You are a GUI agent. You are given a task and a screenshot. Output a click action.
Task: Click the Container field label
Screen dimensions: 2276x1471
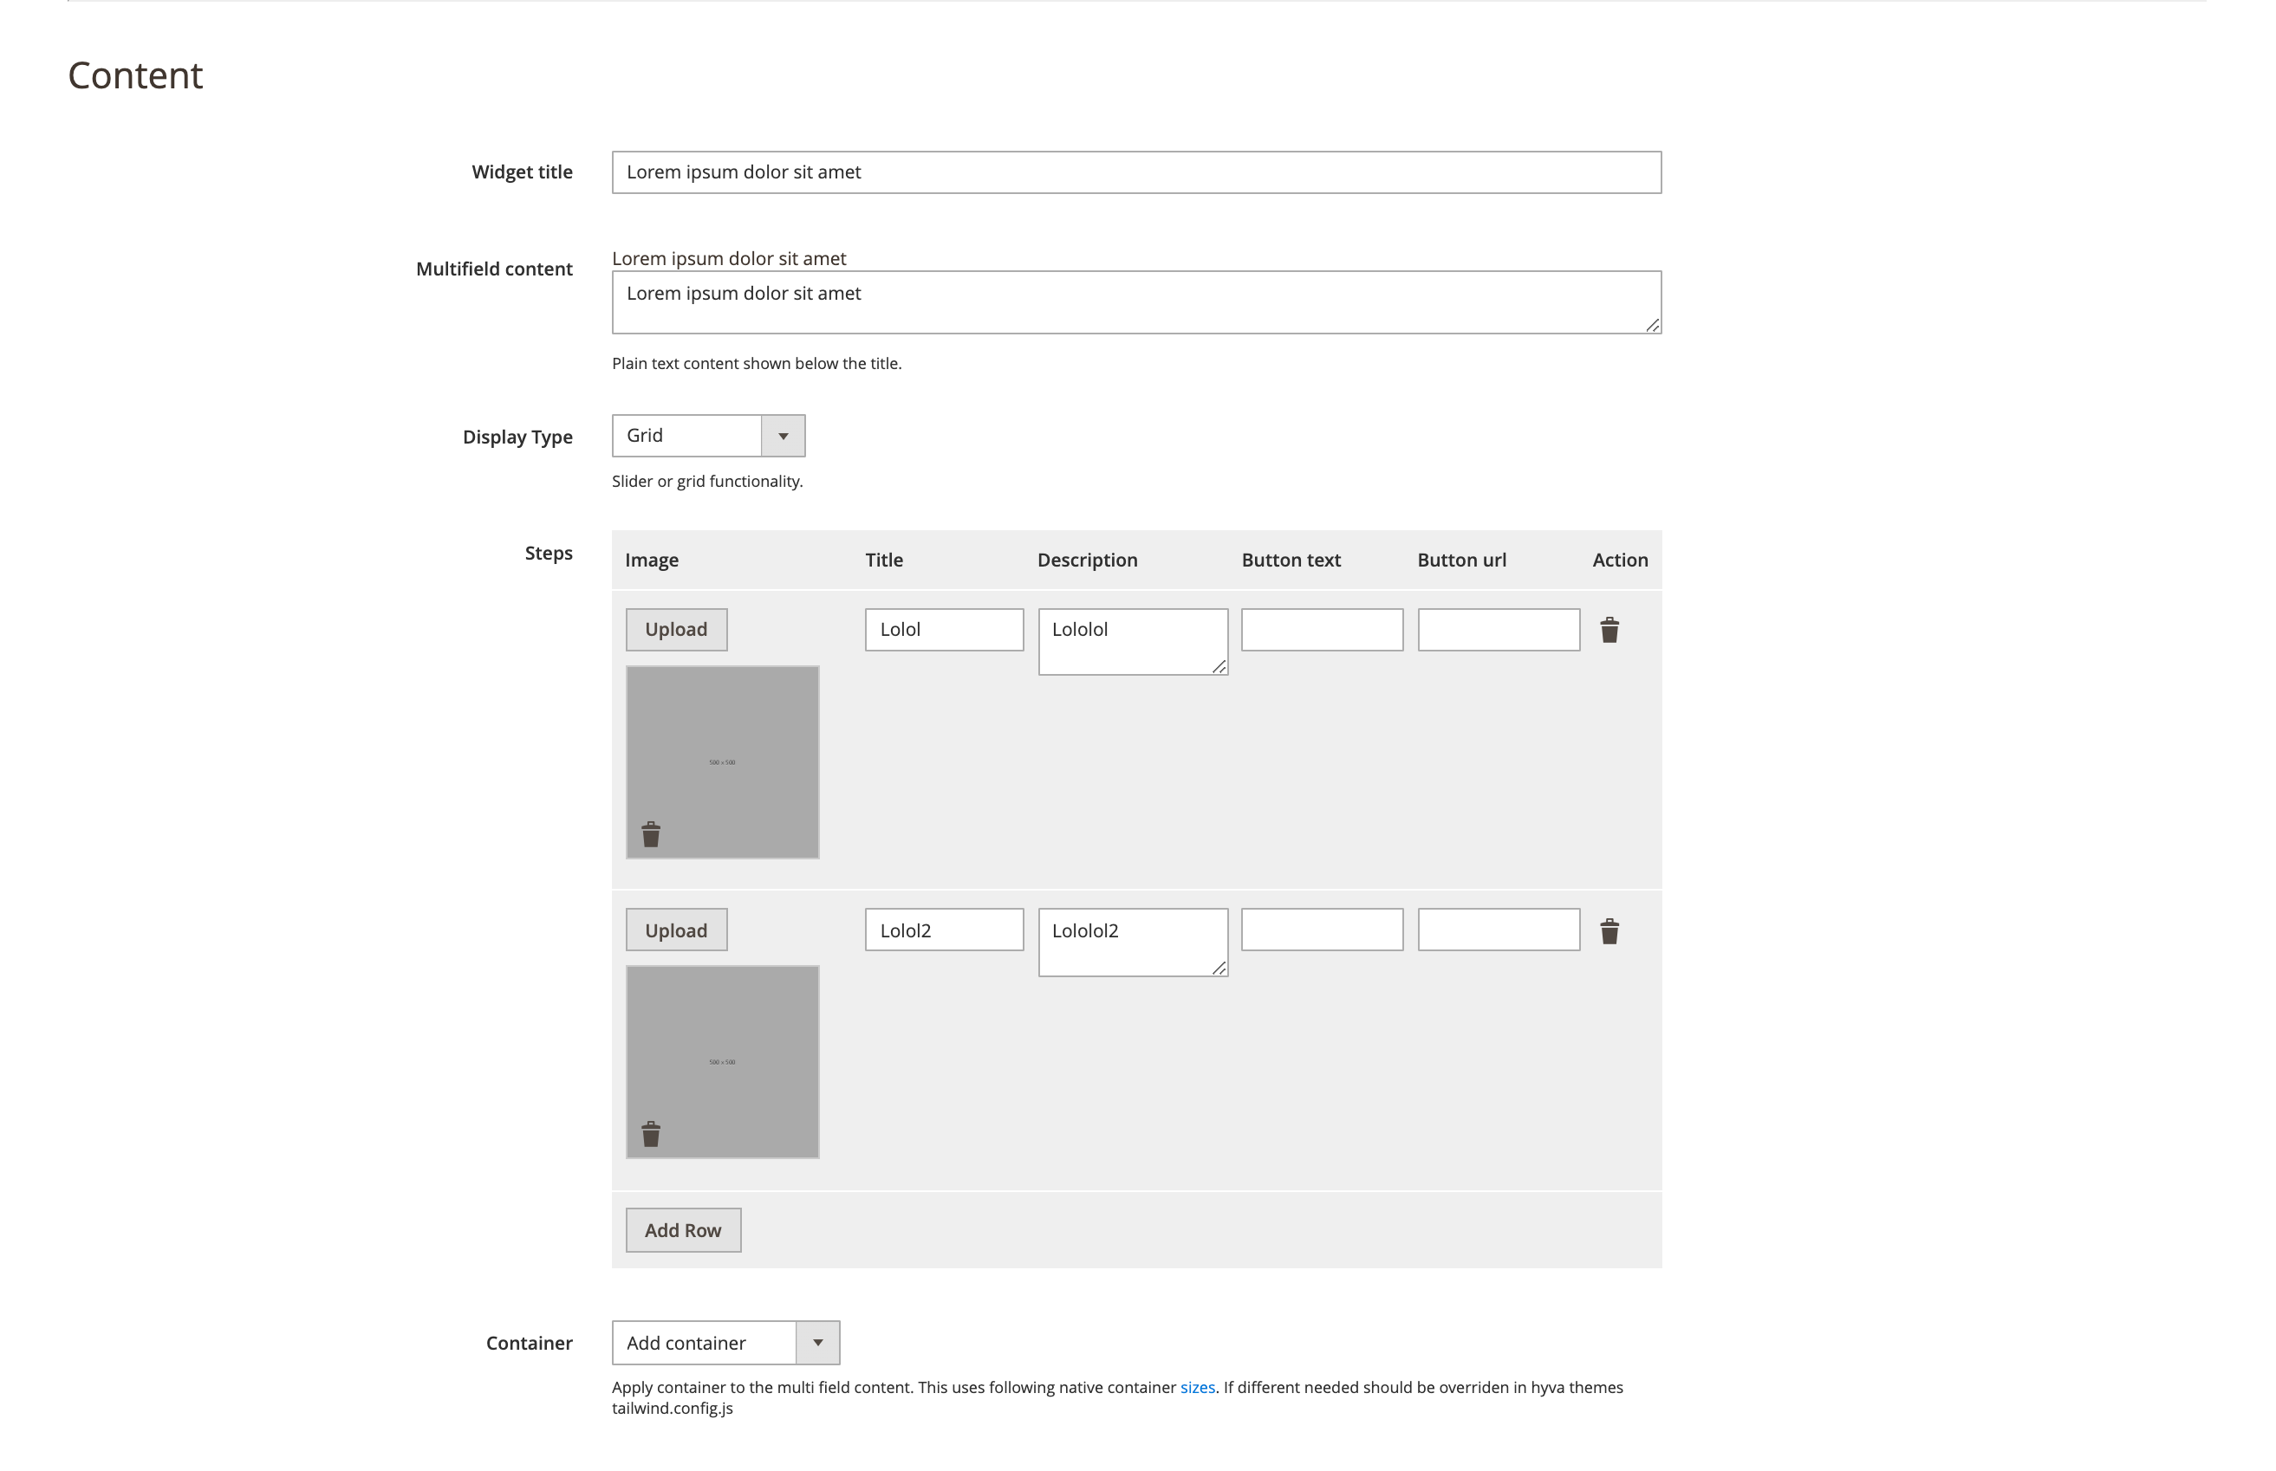530,1343
